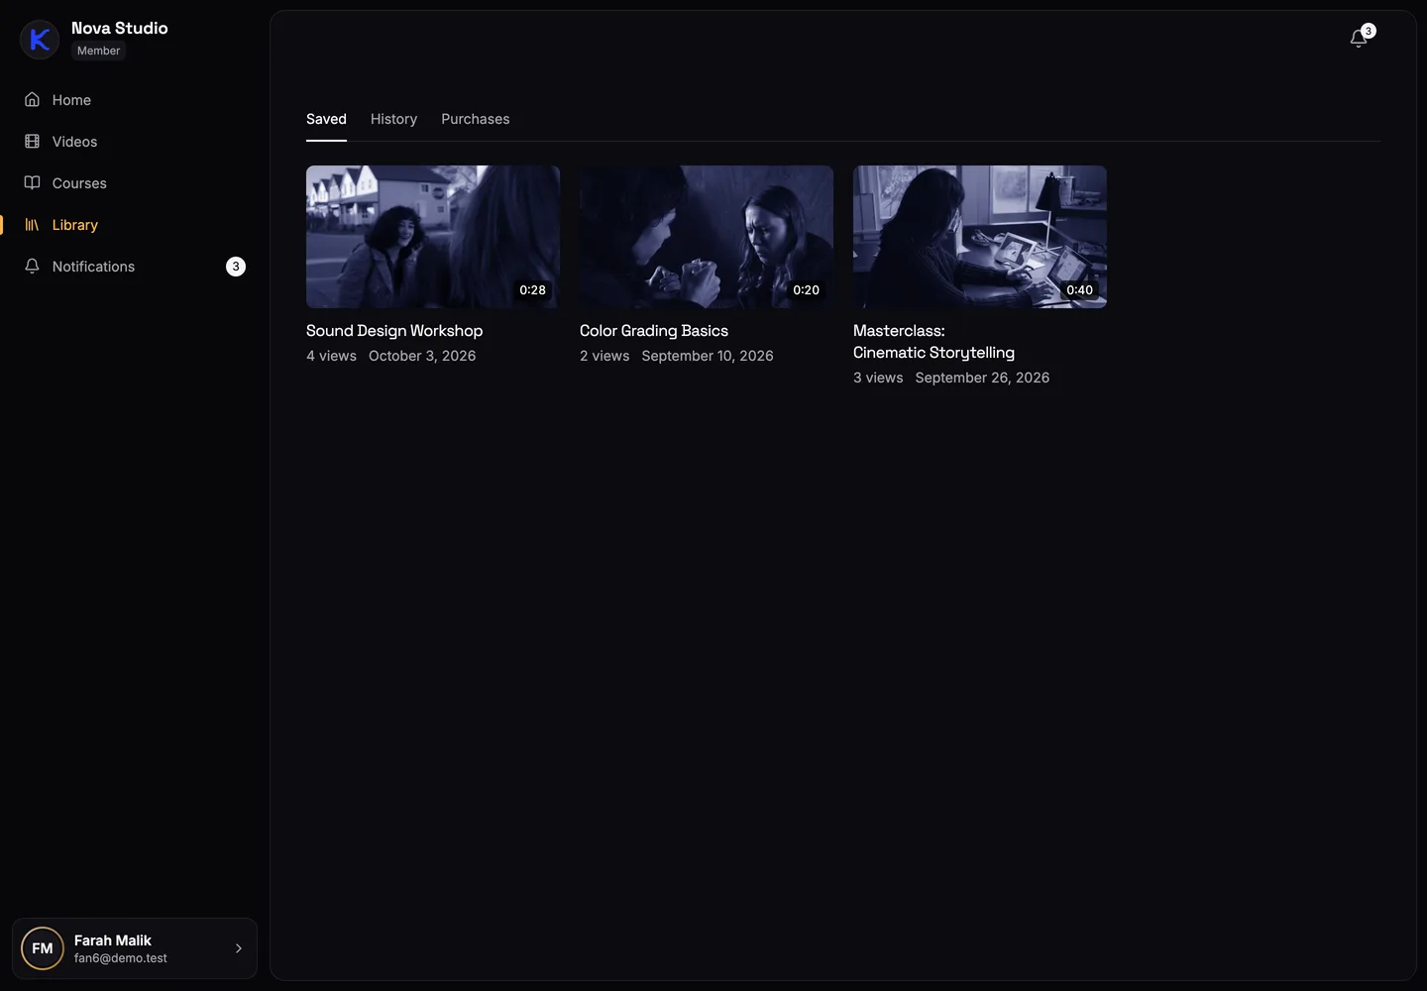Click the 0:40 duration badge

[x=1080, y=290]
